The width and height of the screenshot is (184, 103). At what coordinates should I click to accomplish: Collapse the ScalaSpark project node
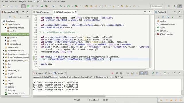(x=2, y=21)
